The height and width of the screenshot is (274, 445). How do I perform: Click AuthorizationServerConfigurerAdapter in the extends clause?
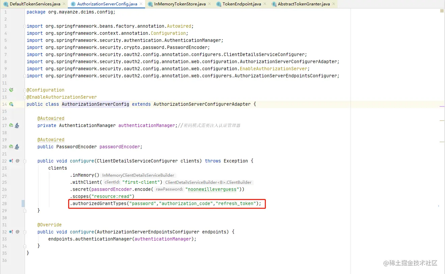tap(202, 104)
